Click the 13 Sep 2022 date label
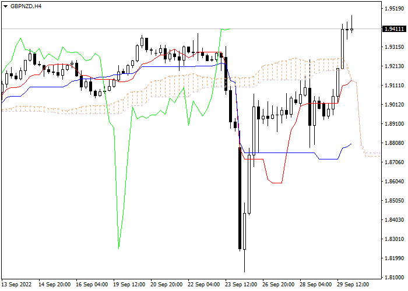Screen dimensions: 408x291 pyautogui.click(x=17, y=285)
